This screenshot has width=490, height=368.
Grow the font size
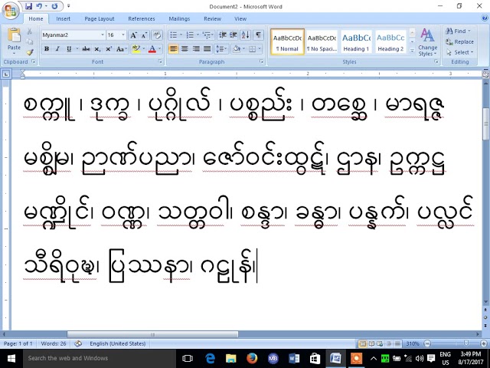click(134, 35)
